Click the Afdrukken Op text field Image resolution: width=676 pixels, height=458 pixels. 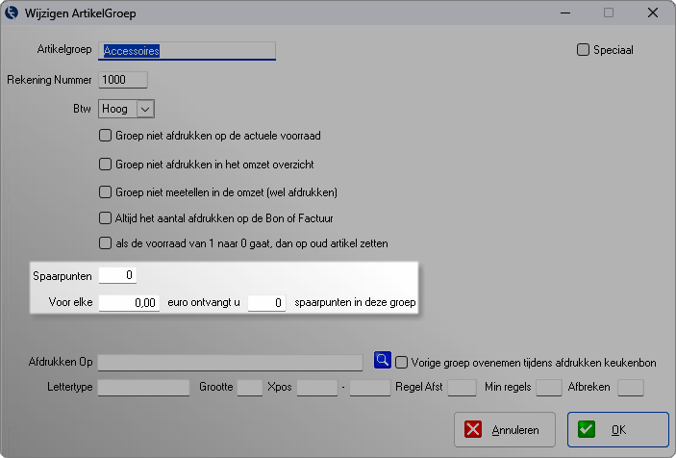click(230, 363)
